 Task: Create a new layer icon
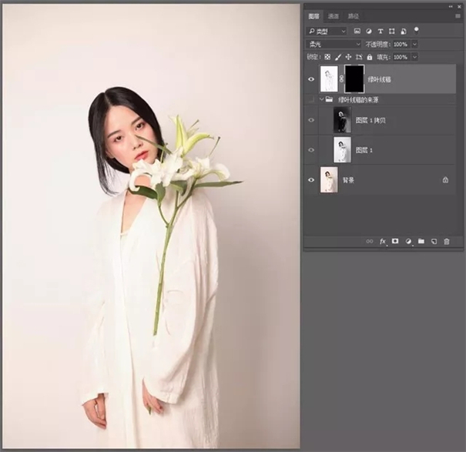point(434,241)
